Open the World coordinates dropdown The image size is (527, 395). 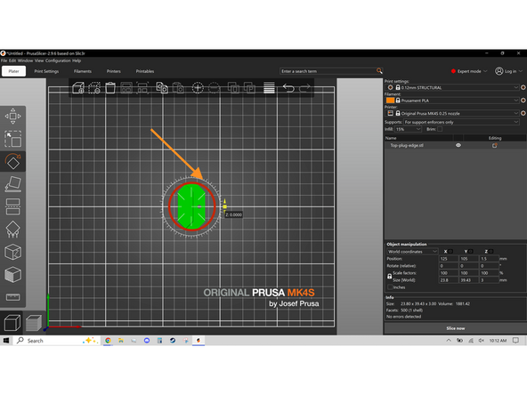pos(411,251)
